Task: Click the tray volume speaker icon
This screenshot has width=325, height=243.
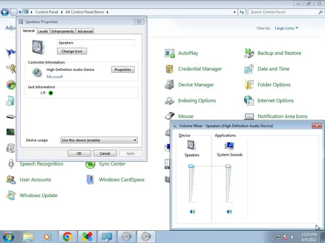Action: (x=293, y=237)
